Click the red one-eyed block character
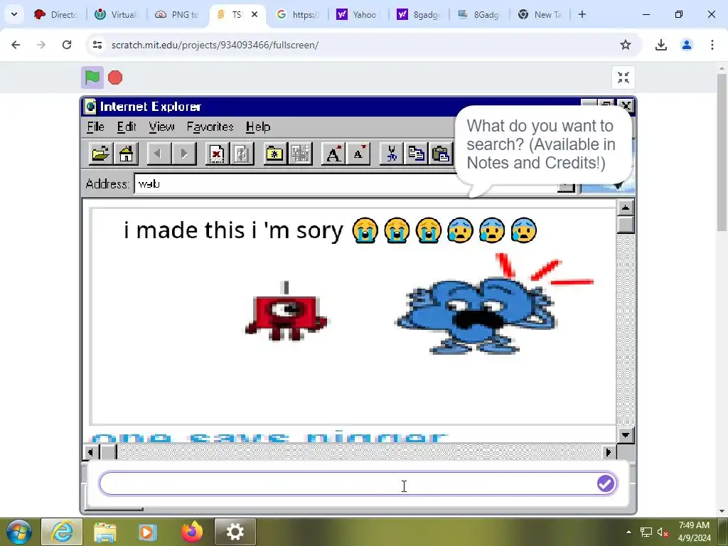The width and height of the screenshot is (728, 546). [x=286, y=311]
